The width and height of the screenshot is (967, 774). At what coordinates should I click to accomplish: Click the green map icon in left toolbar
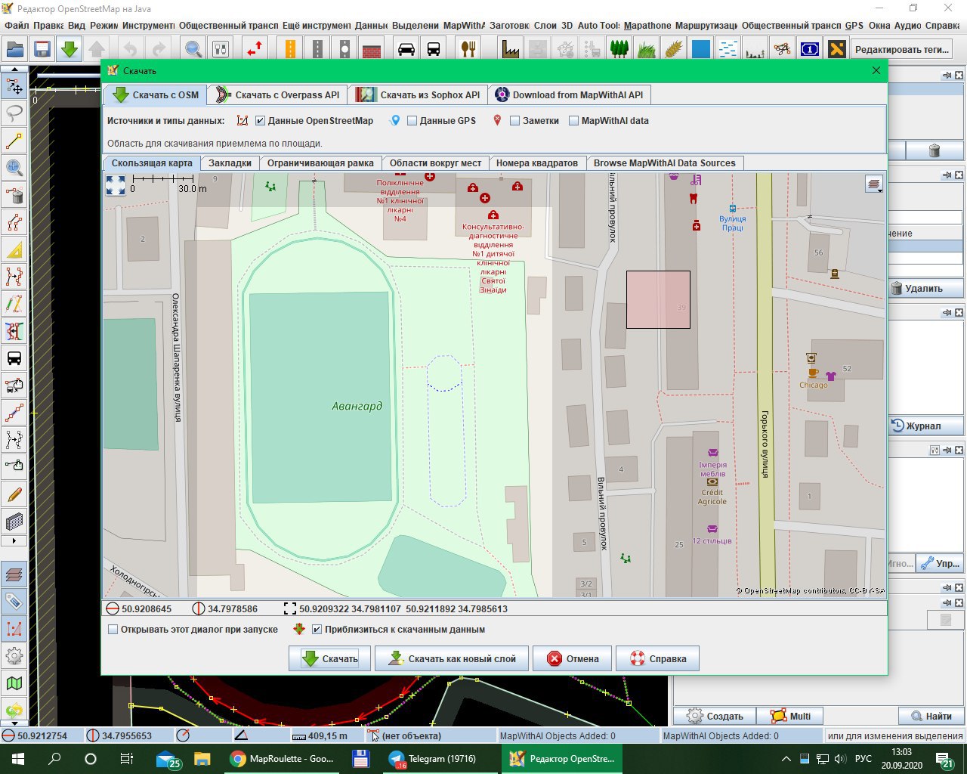coord(14,683)
